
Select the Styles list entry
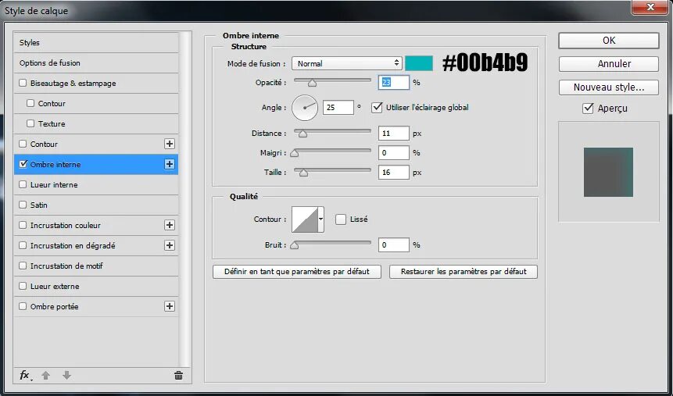pyautogui.click(x=96, y=42)
